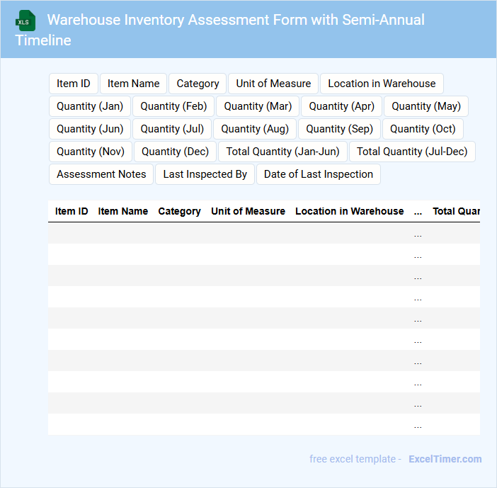Screen dimensions: 497x488
Task: Click the Quantity (Mar) tag
Action: [258, 106]
